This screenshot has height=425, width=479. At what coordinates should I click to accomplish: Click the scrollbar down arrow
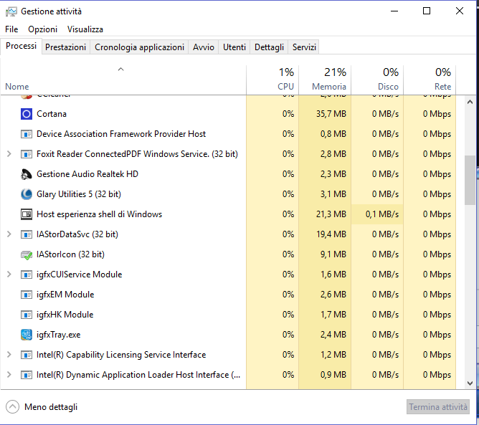coord(470,383)
